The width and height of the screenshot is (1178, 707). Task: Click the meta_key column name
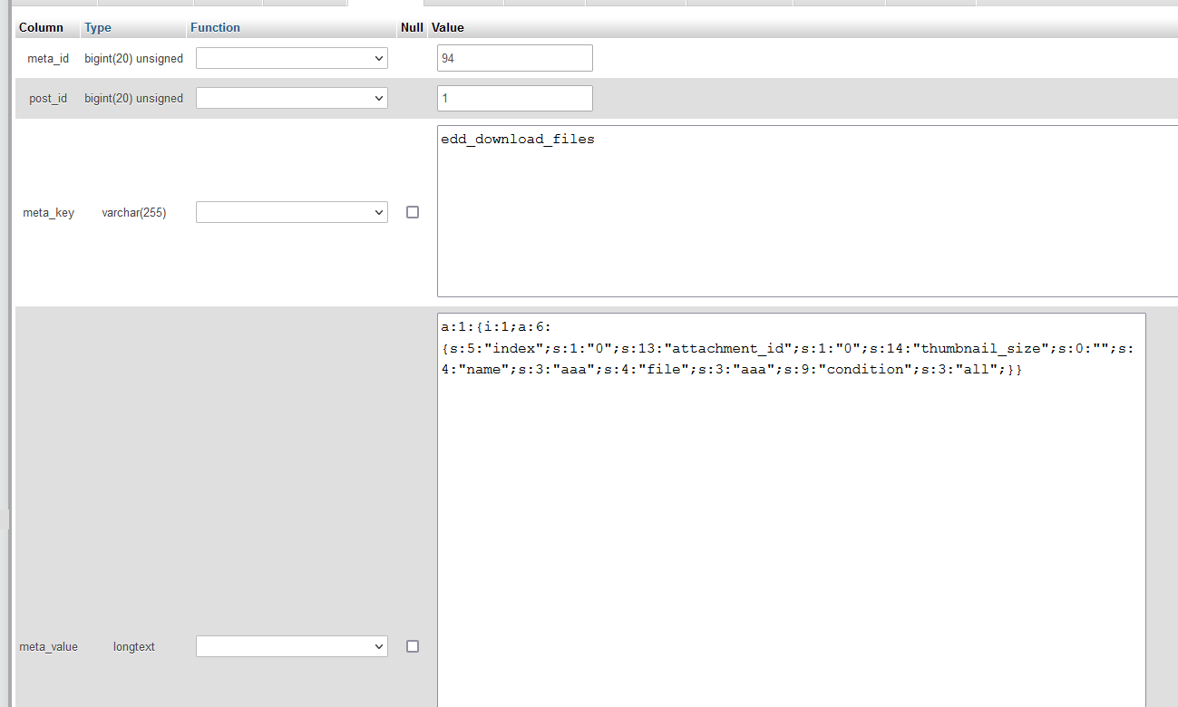[49, 213]
